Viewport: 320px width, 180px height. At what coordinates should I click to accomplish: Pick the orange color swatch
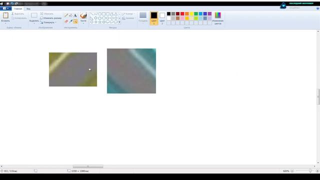187,13
